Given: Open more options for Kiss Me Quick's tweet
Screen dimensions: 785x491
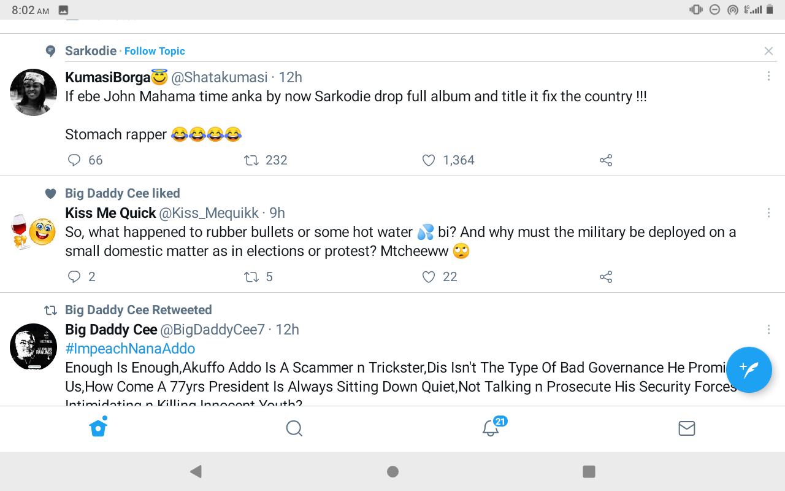Looking at the screenshot, I should [x=768, y=212].
